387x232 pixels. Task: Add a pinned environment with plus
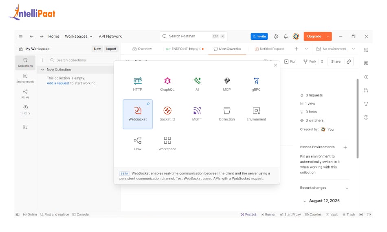pos(345,147)
